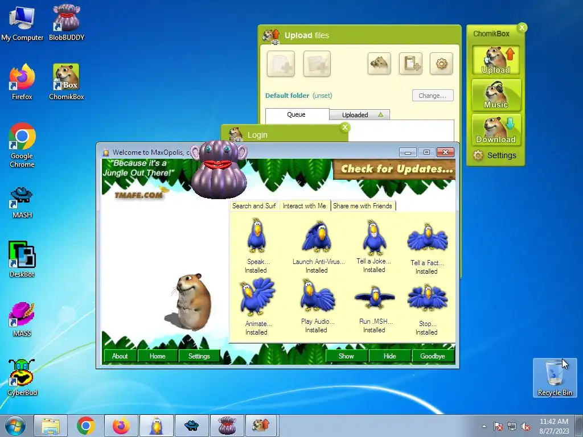Click the About button in MaxOpolis
The width and height of the screenshot is (583, 437).
pos(120,356)
